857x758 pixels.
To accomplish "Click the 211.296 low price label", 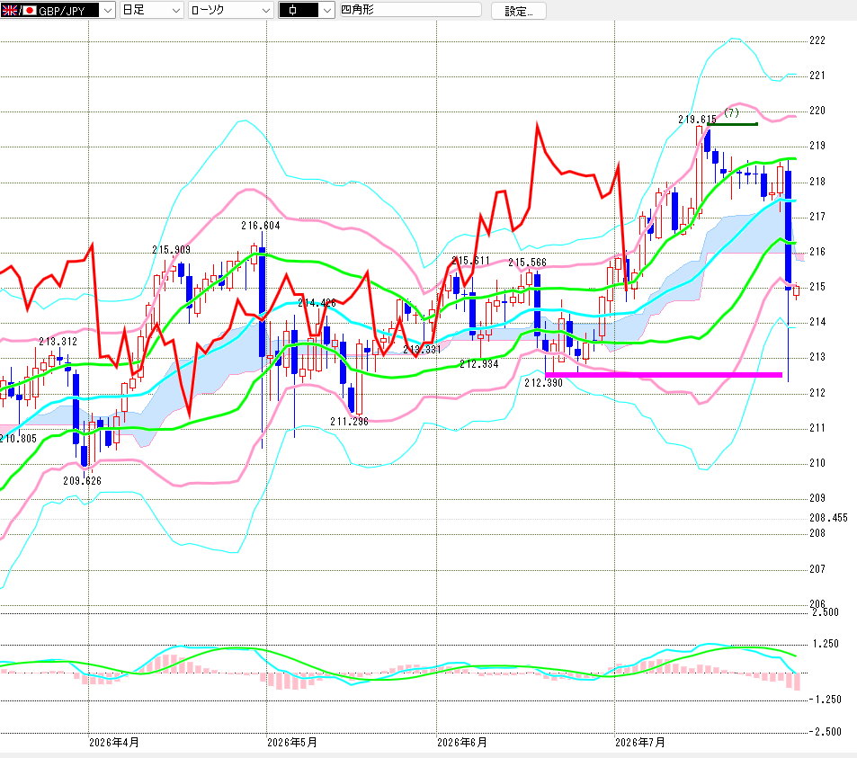I will [x=349, y=422].
